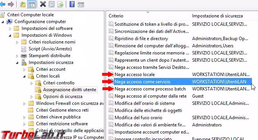Click the Administrators,Users setting value
Image resolution: width=258 pixels, height=140 pixels.
213,46
